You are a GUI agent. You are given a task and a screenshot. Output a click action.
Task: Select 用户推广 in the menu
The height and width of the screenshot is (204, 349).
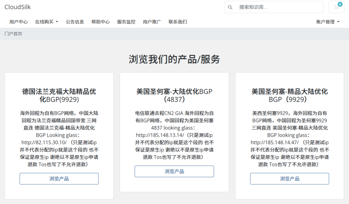coord(152,21)
